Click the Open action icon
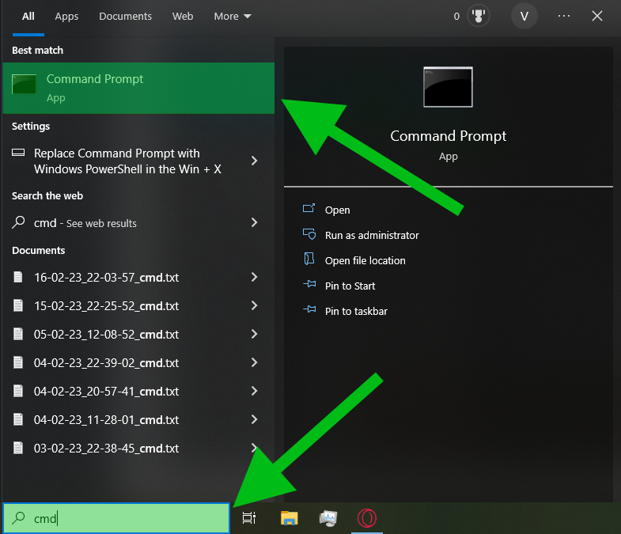The width and height of the screenshot is (621, 534). point(309,208)
